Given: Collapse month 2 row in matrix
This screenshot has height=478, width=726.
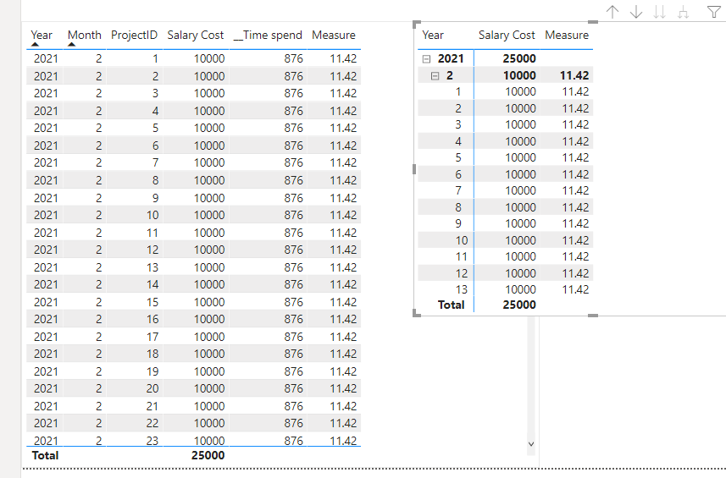Looking at the screenshot, I should (435, 76).
